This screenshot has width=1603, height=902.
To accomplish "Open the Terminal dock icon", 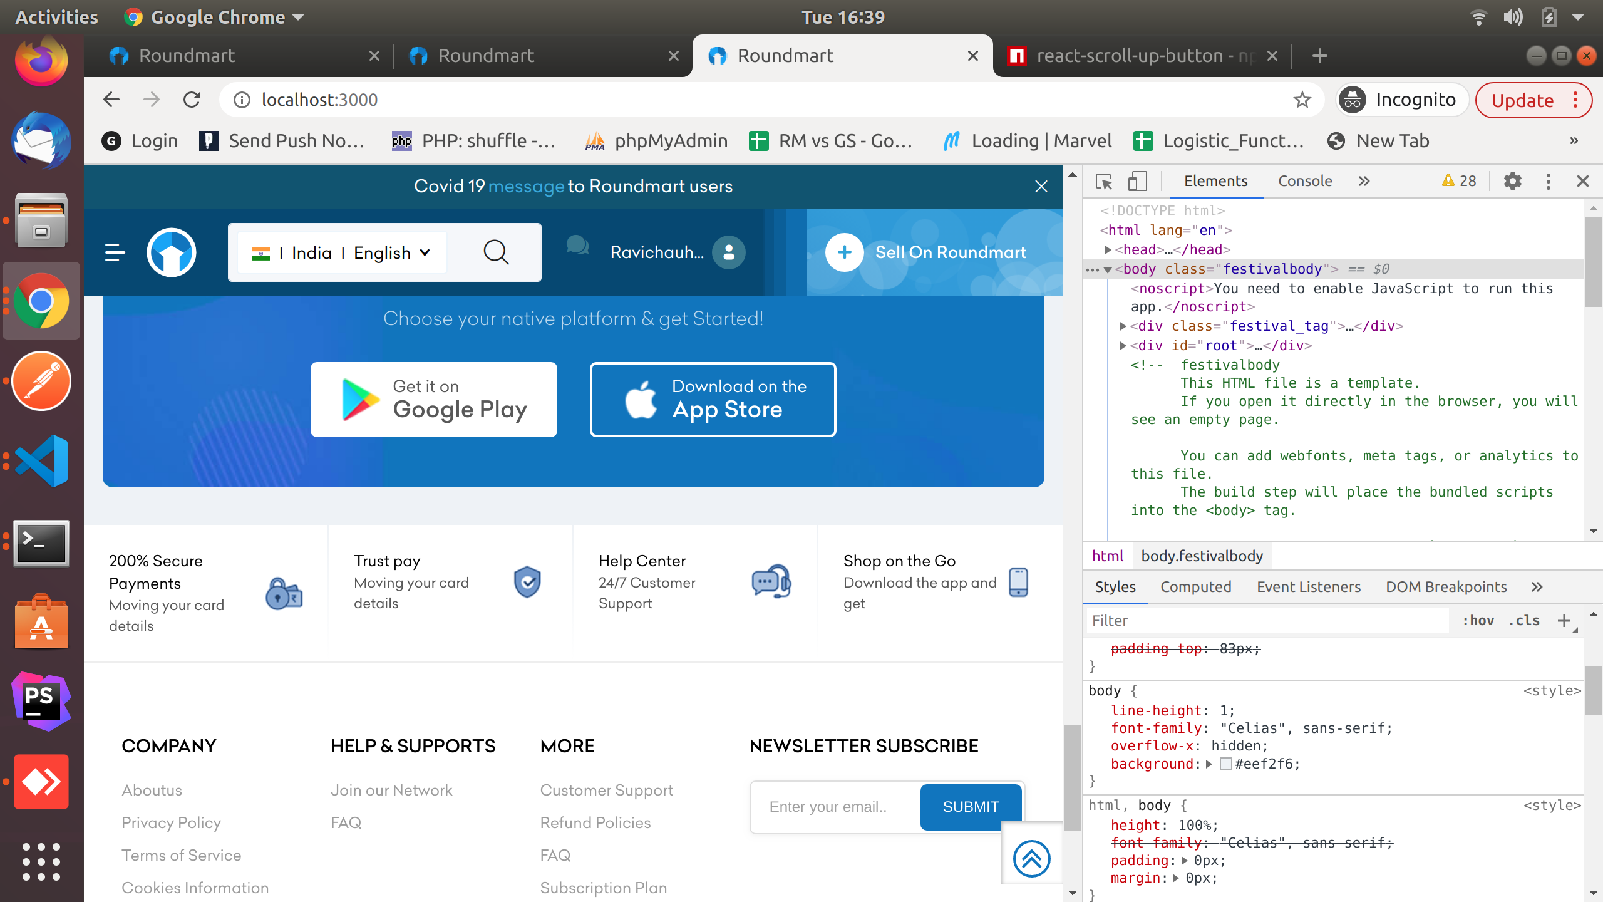I will point(41,542).
